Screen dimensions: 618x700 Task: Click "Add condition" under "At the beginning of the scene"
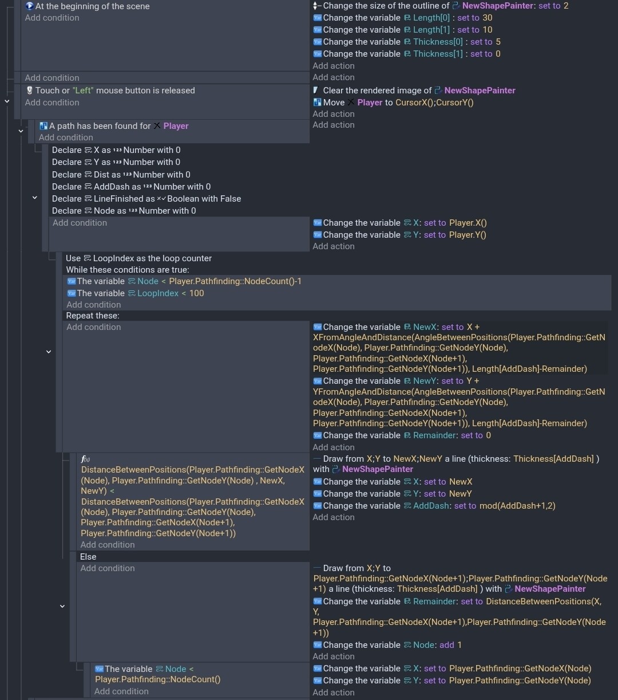tap(52, 18)
